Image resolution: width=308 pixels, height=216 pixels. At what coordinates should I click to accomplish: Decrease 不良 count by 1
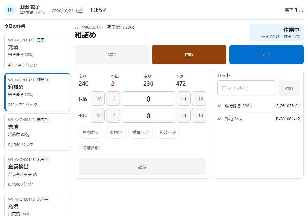tap(113, 116)
